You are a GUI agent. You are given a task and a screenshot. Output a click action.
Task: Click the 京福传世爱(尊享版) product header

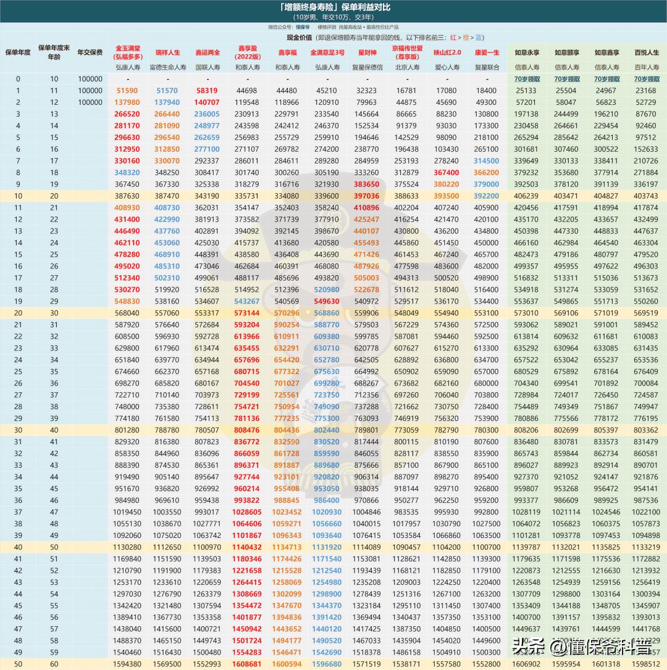coord(407,52)
